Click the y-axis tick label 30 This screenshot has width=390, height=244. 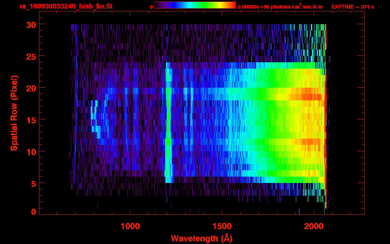pyautogui.click(x=31, y=24)
